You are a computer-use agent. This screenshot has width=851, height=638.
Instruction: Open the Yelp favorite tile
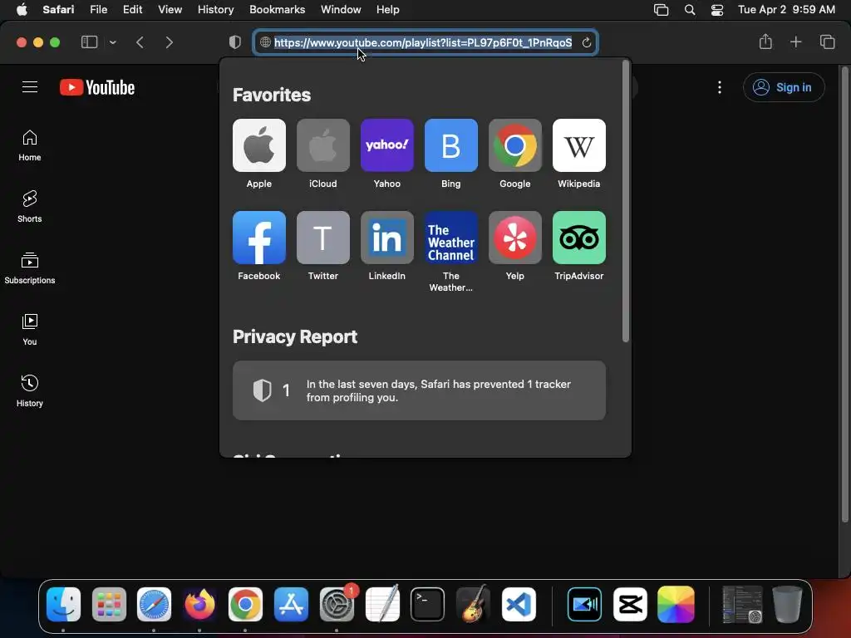515,238
